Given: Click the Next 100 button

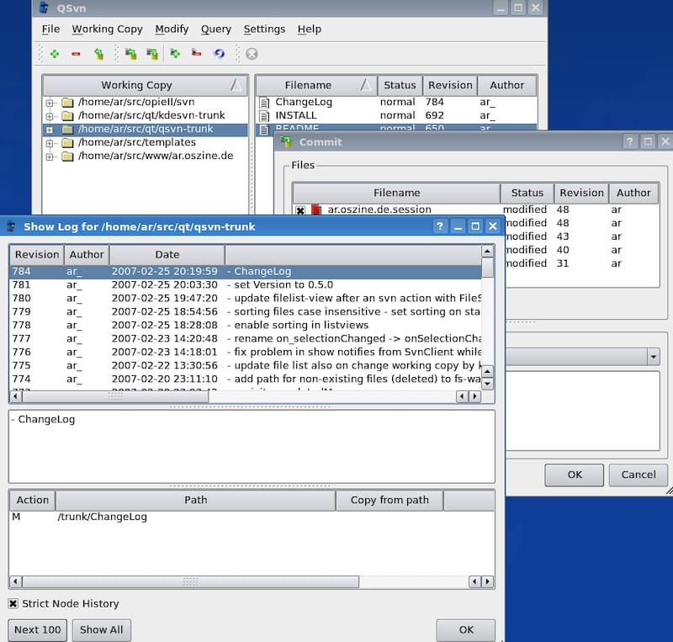Looking at the screenshot, I should point(37,629).
